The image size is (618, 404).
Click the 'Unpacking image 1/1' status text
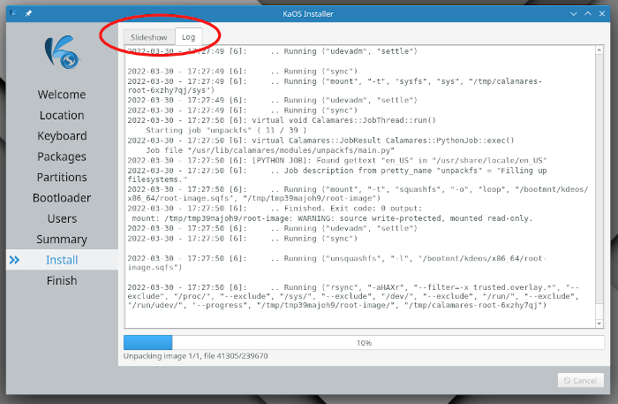(195, 356)
